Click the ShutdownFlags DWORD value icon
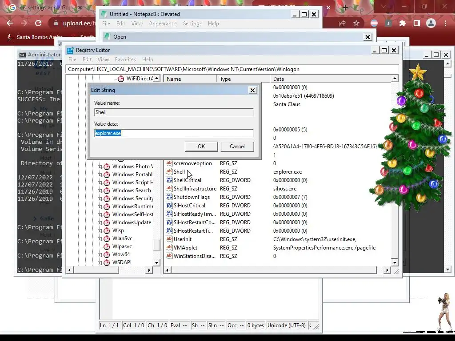The height and width of the screenshot is (341, 455). coord(169,197)
